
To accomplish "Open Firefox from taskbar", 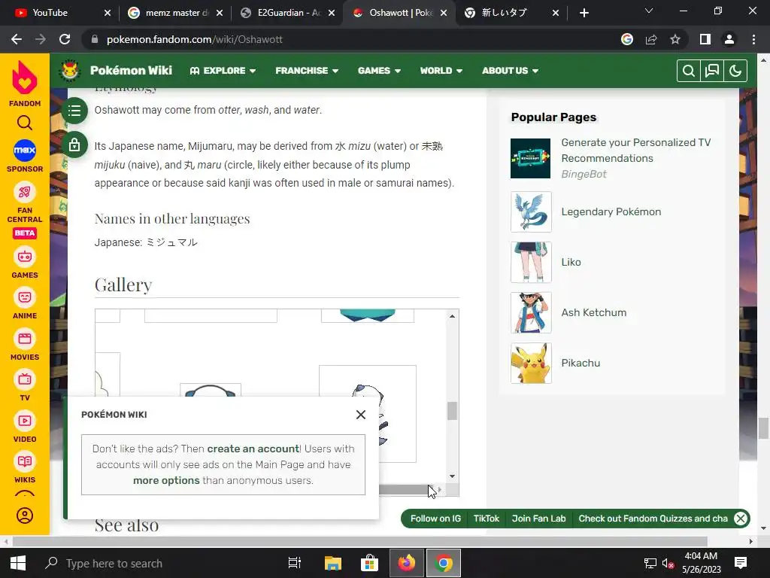I will pyautogui.click(x=407, y=563).
